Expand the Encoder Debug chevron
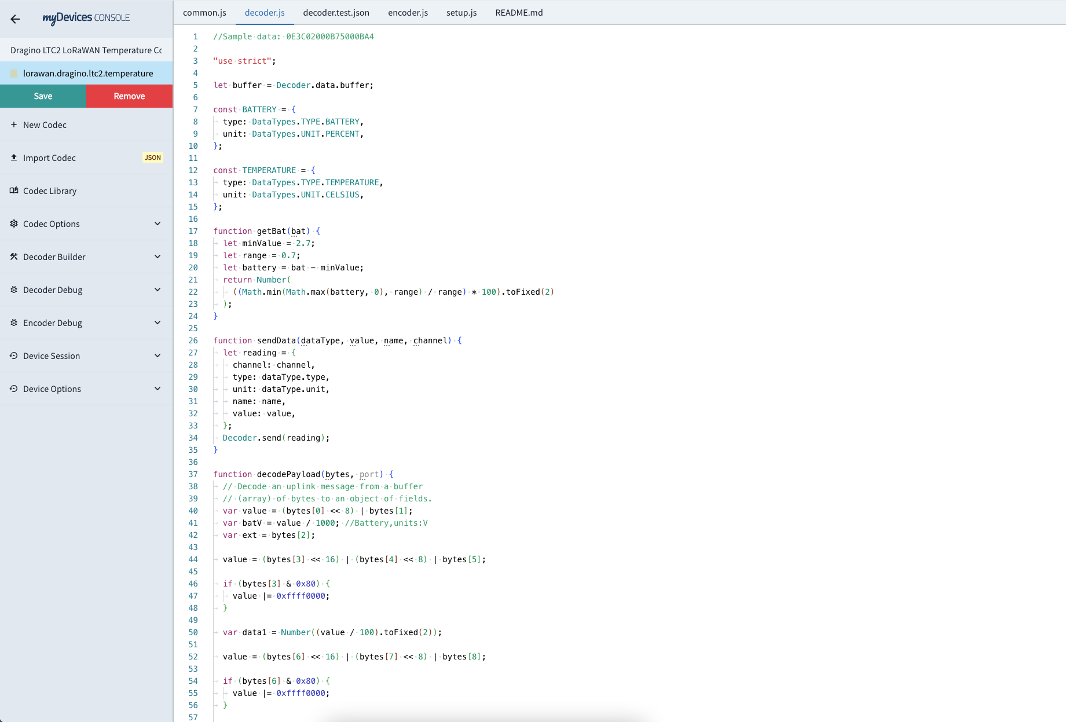The height and width of the screenshot is (722, 1066). [157, 322]
